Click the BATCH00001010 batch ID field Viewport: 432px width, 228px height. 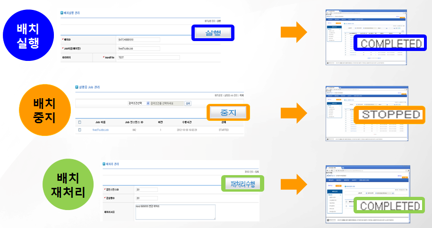[x=138, y=40]
